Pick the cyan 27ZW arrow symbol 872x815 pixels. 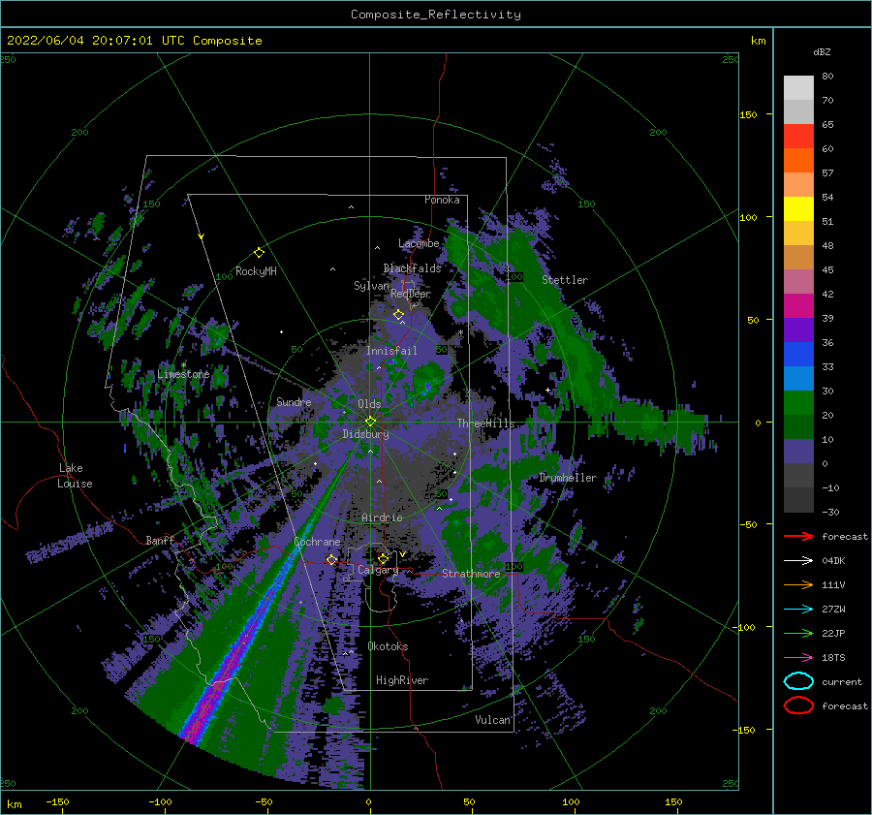[x=798, y=610]
